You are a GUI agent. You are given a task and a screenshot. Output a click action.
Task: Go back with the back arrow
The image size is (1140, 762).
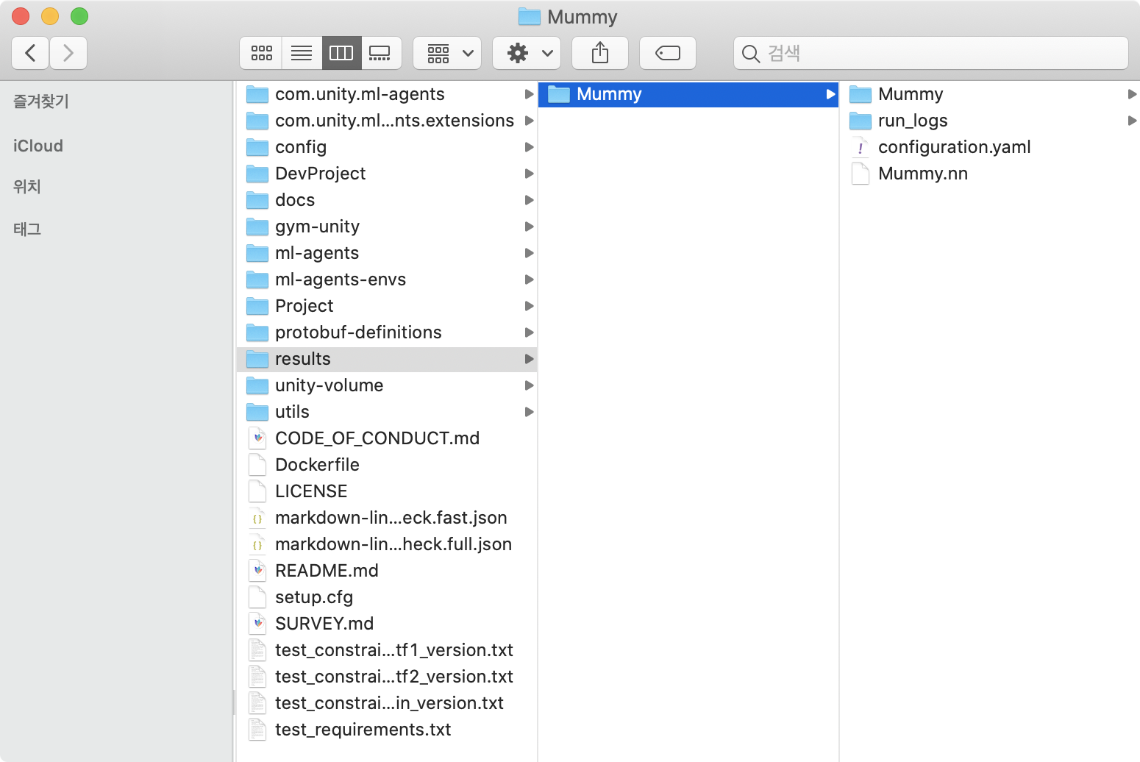pos(30,53)
